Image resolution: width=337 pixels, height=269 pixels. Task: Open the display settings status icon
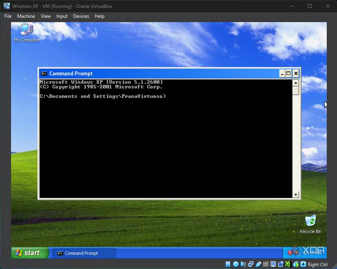click(x=273, y=264)
